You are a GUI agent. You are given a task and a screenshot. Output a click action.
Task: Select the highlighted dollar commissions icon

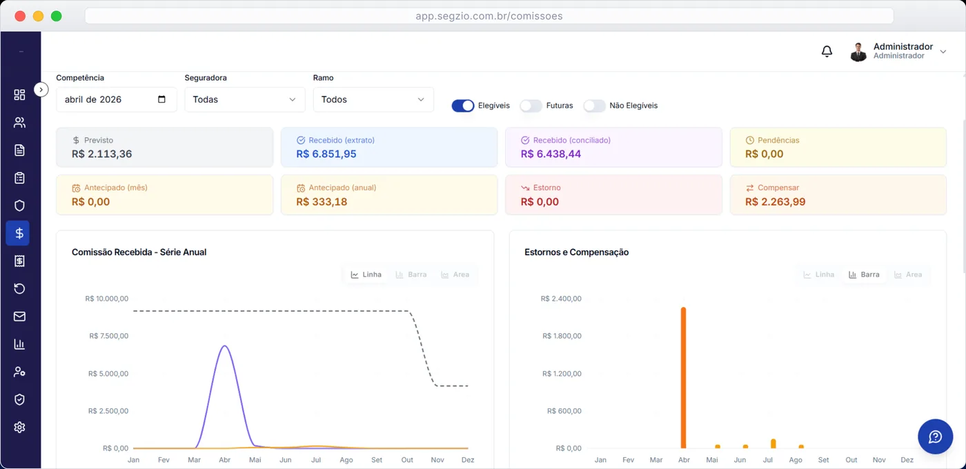coord(18,233)
